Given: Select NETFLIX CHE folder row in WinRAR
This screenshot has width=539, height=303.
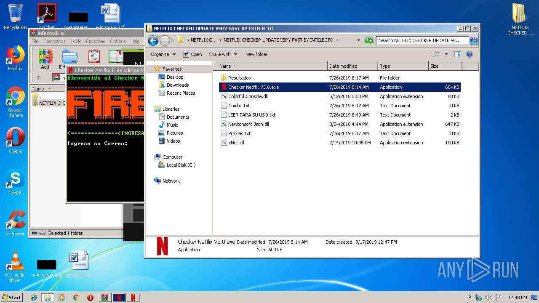Looking at the screenshot, I should pyautogui.click(x=49, y=103).
